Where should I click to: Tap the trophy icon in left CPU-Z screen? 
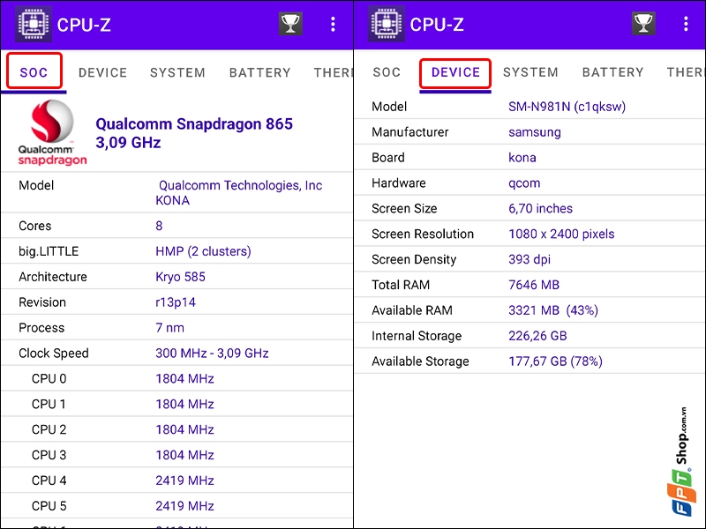click(290, 24)
